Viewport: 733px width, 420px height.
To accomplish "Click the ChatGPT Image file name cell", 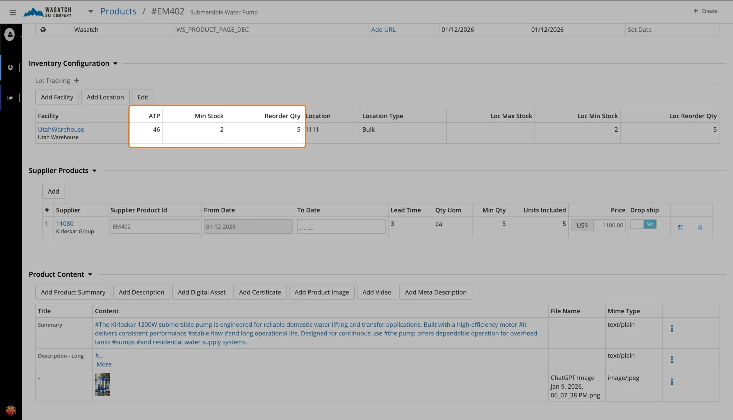I will pos(577,387).
